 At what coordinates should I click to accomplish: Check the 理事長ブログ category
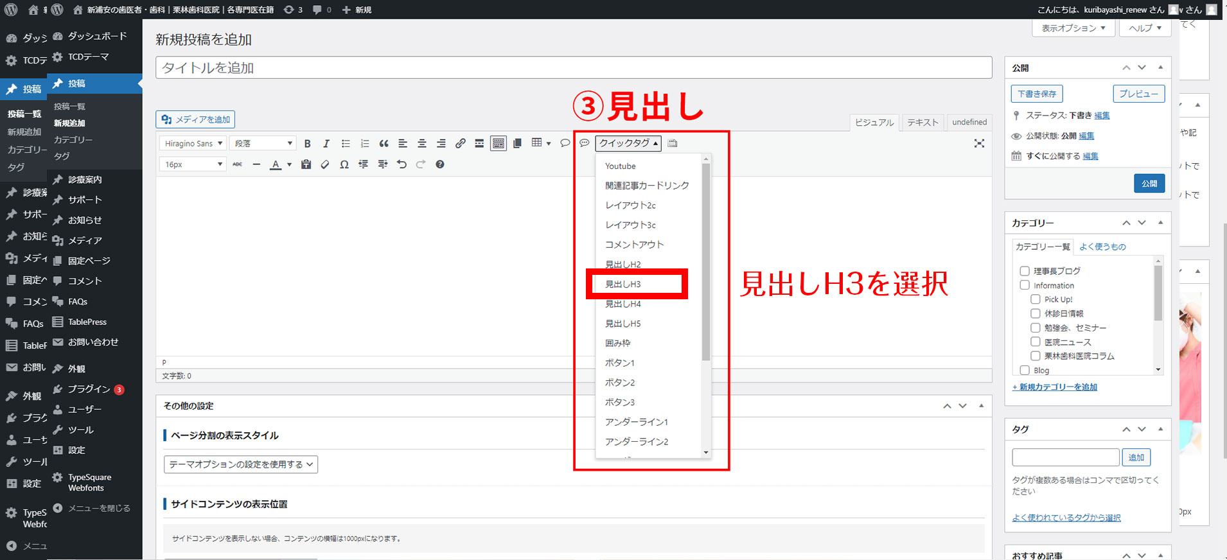(1025, 271)
